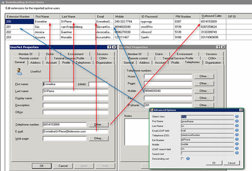This screenshot has width=252, height=171.
Task: Click the question mark button in UserNo1 Properties title bar
Action: (109, 47)
